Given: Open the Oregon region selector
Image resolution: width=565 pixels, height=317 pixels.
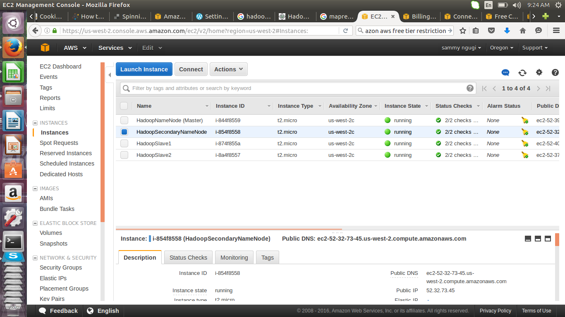Looking at the screenshot, I should (x=502, y=48).
